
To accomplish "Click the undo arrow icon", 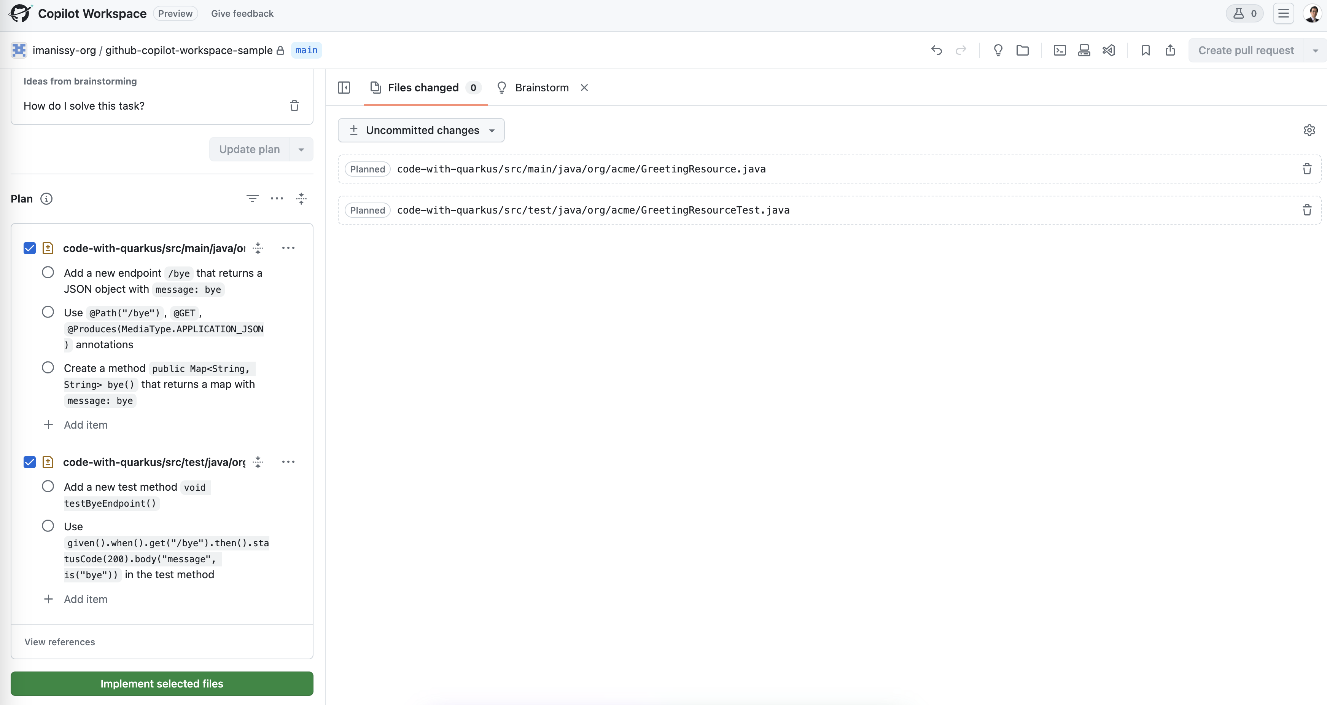I will (x=937, y=50).
